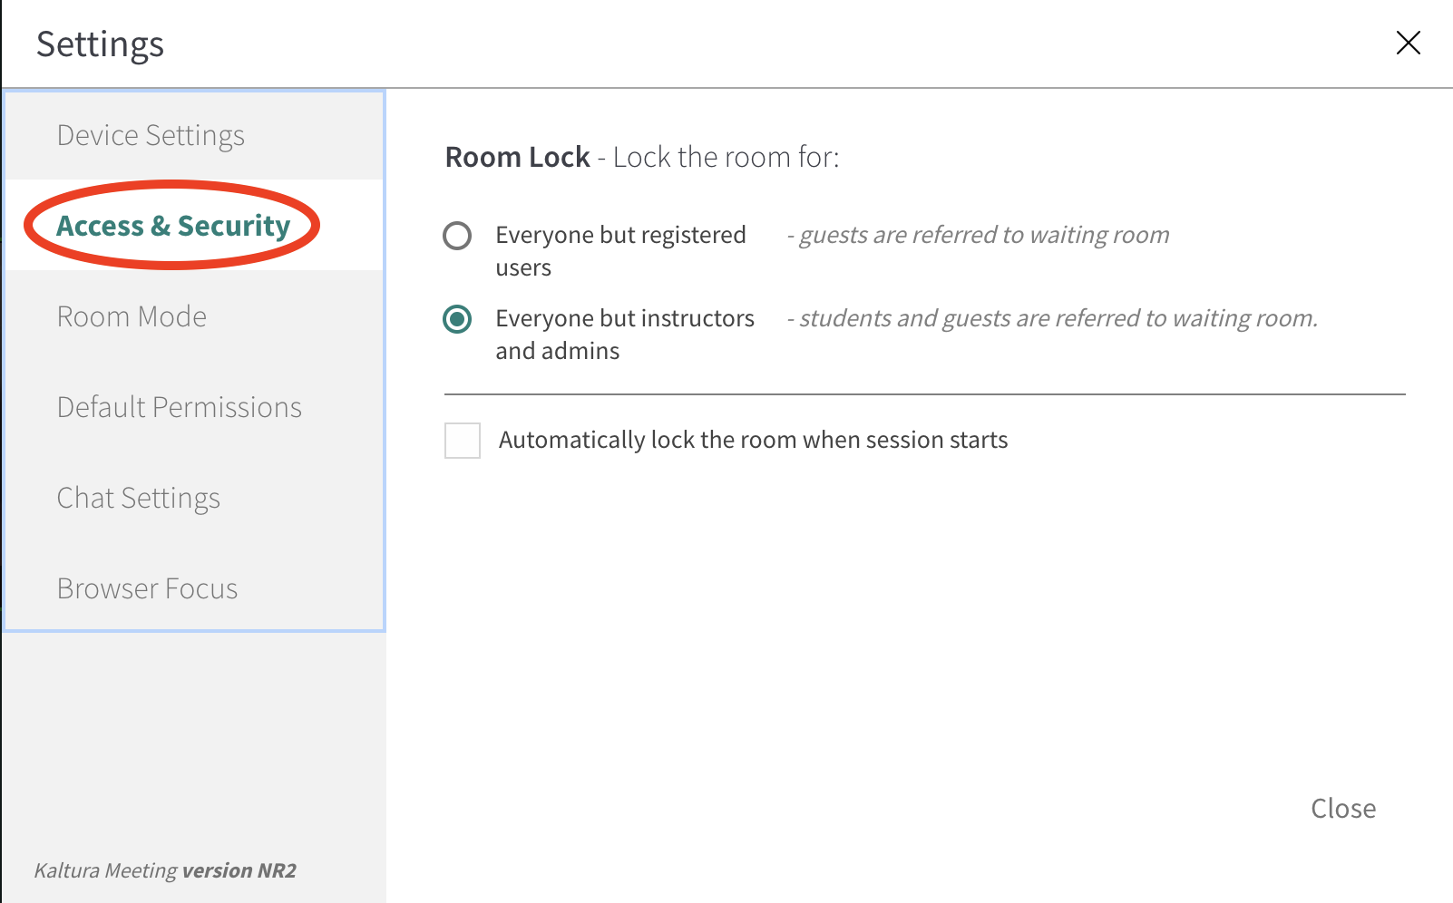Click the bold Room Lock heading
This screenshot has width=1453, height=903.
point(517,157)
